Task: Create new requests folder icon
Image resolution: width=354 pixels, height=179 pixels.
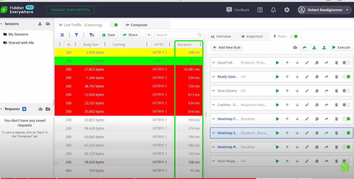Action: coord(48,109)
